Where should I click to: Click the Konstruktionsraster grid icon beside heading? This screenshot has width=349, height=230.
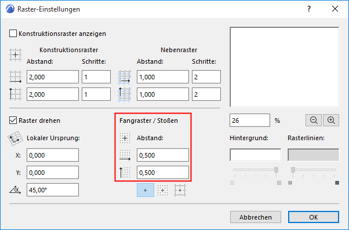pyautogui.click(x=15, y=54)
